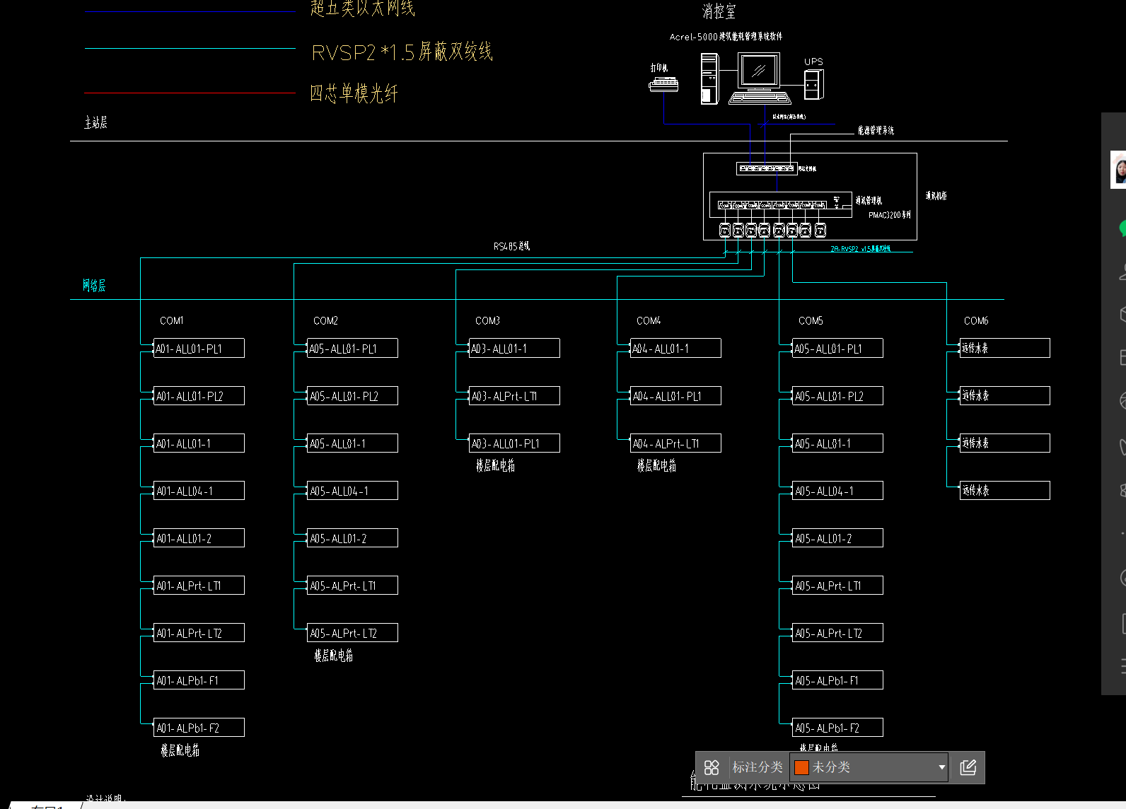
Task: Click the 网络层 layer label
Action: pos(94,286)
